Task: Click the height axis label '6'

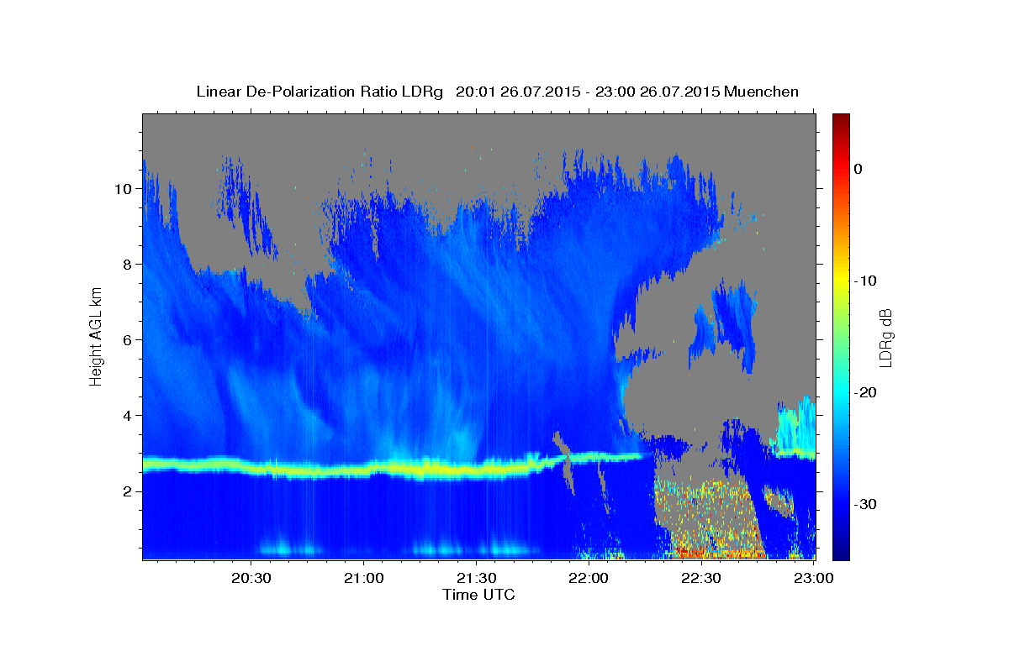Action: pyautogui.click(x=126, y=340)
